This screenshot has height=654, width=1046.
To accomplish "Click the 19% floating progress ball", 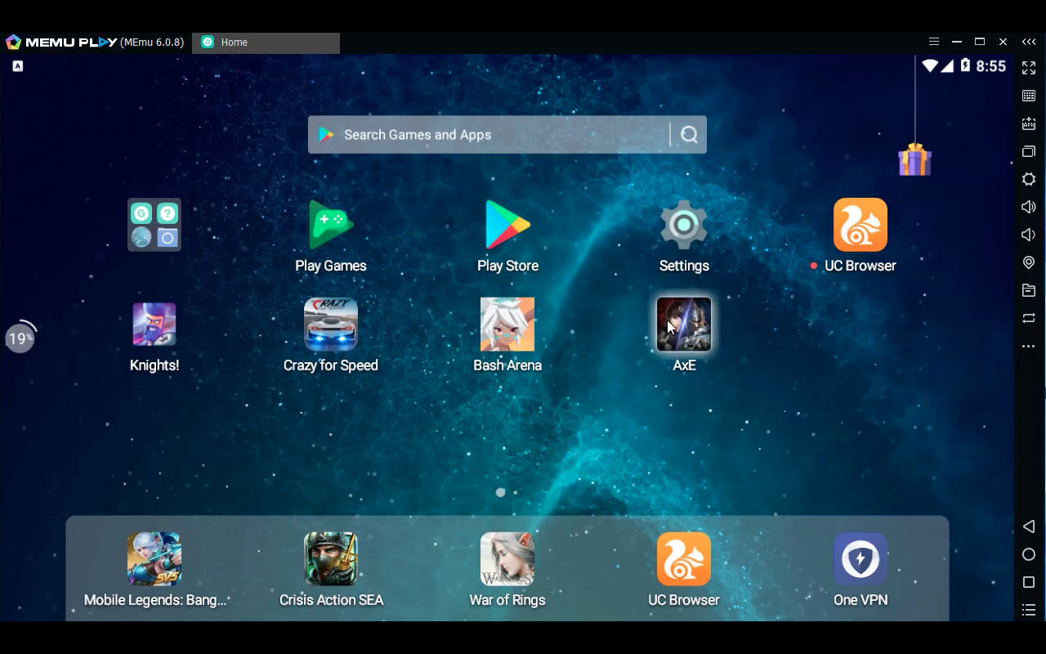I will pyautogui.click(x=20, y=338).
